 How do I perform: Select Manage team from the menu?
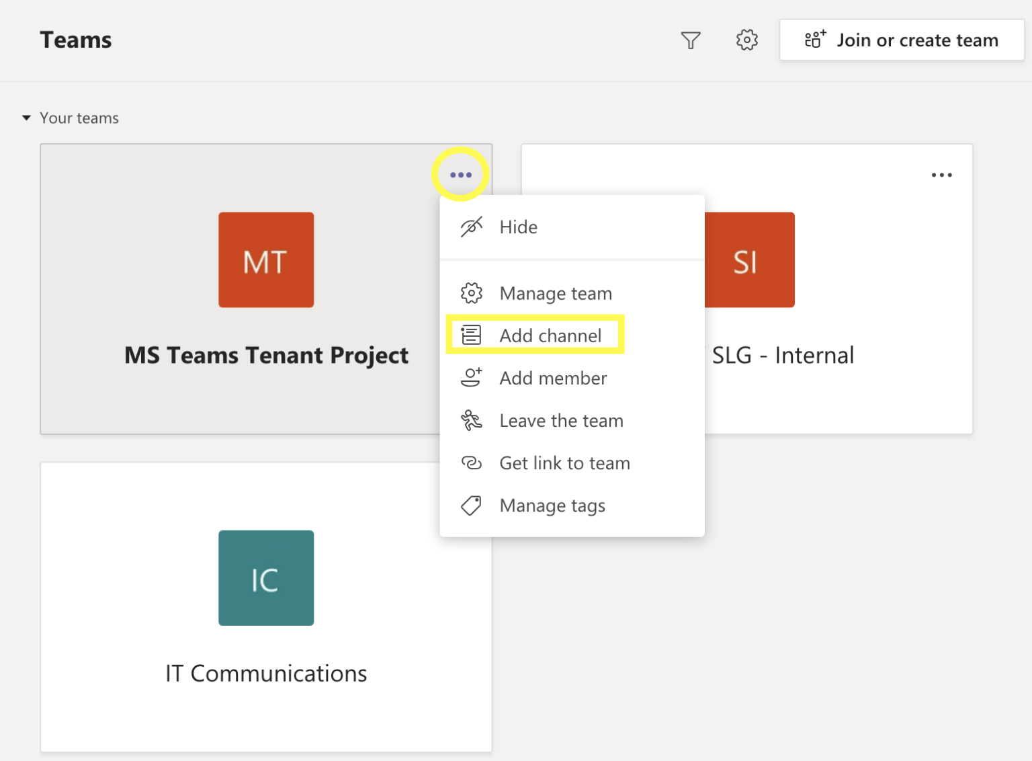pyautogui.click(x=555, y=293)
